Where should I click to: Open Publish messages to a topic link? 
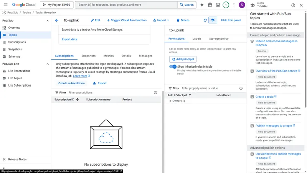[x=275, y=126]
